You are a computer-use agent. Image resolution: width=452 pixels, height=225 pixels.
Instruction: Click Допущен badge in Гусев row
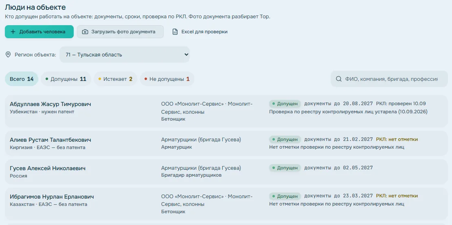pyautogui.click(x=285, y=168)
